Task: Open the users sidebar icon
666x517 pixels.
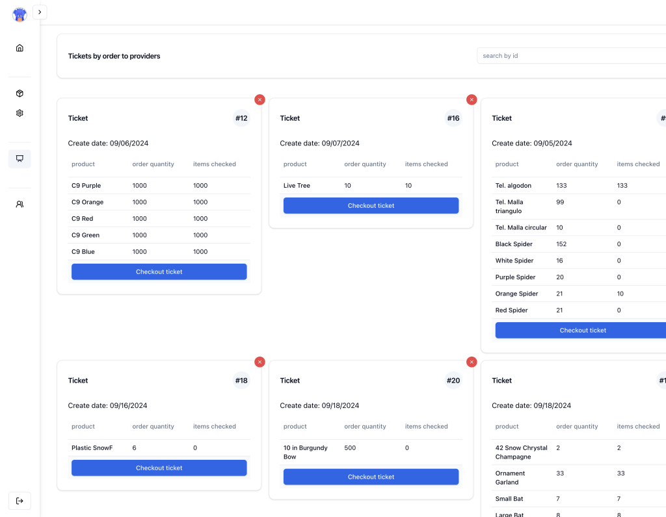Action: (x=20, y=205)
